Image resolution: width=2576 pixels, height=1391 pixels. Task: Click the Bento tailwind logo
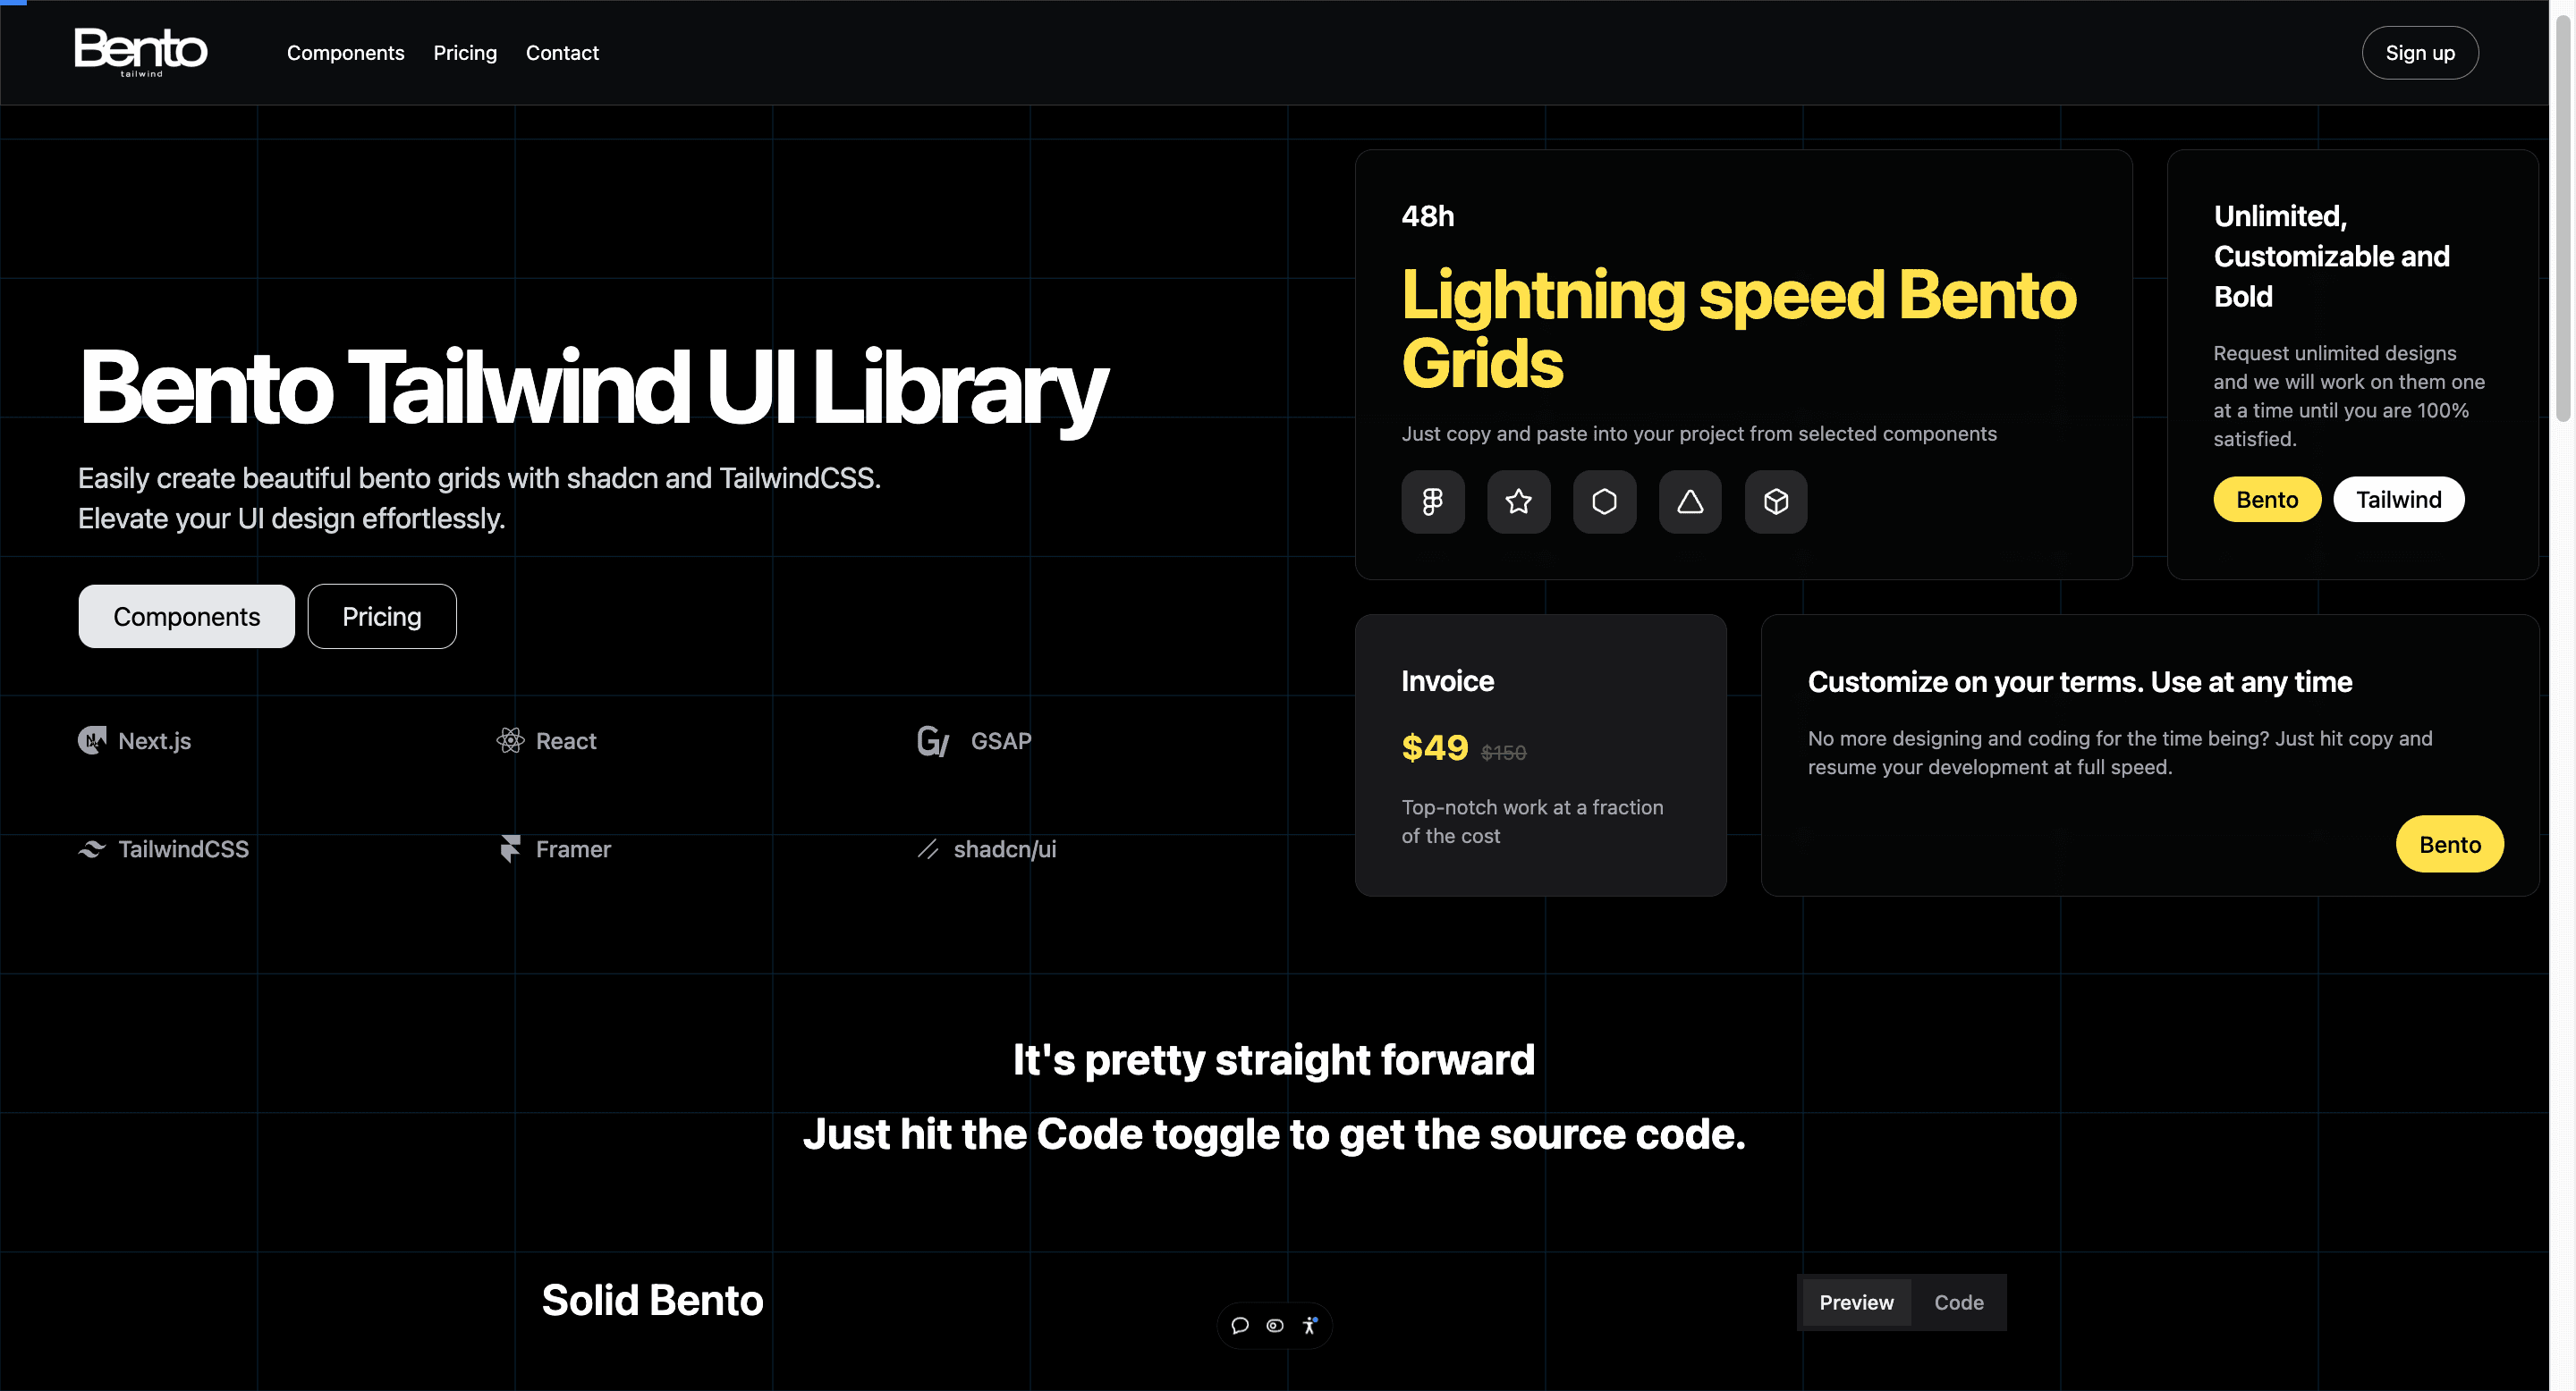[141, 52]
